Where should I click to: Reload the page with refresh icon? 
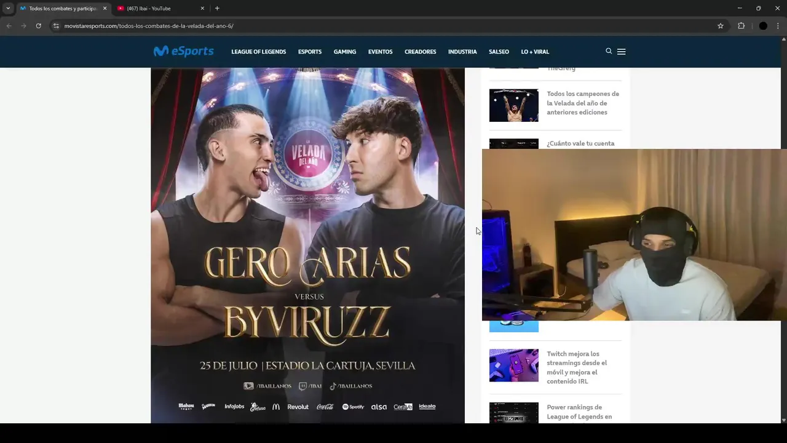[38, 26]
